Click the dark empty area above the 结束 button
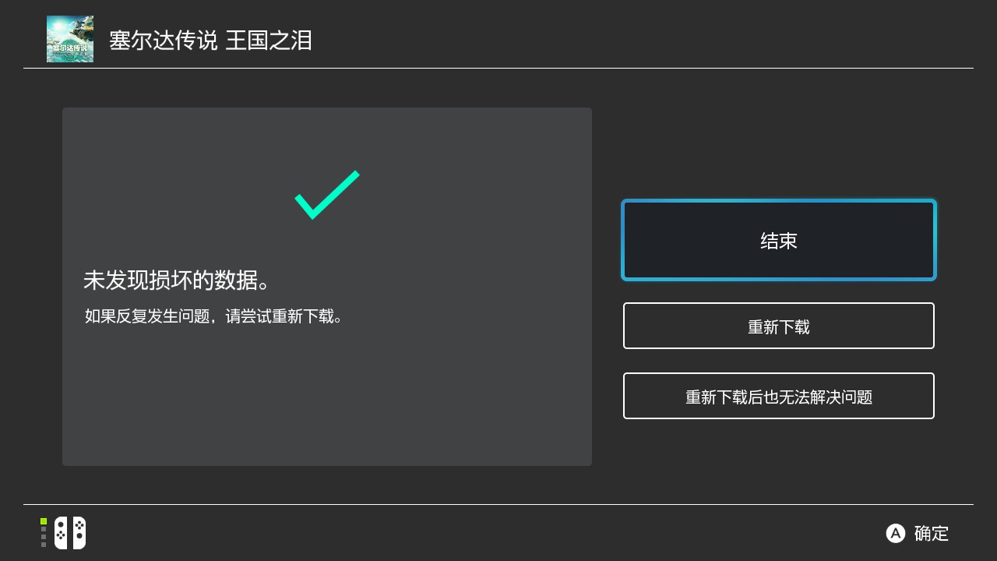The image size is (997, 561). coord(779,148)
